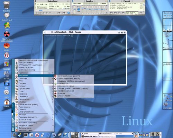
Task: Click the K menu button in the panel
Action: click(15, 135)
